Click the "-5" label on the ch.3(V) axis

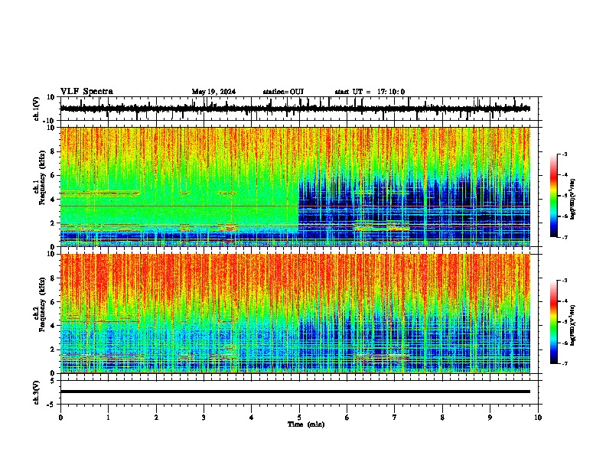(52, 405)
